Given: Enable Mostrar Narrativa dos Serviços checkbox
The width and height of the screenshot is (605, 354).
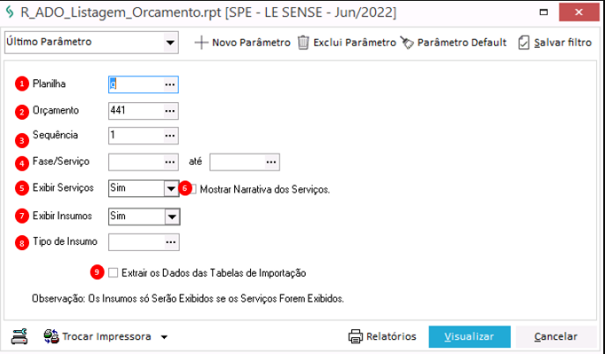Looking at the screenshot, I should click(194, 188).
